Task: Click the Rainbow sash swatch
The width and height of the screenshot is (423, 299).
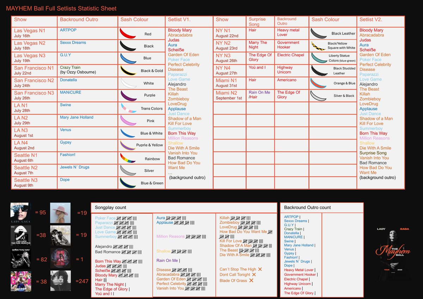Action: click(129, 158)
